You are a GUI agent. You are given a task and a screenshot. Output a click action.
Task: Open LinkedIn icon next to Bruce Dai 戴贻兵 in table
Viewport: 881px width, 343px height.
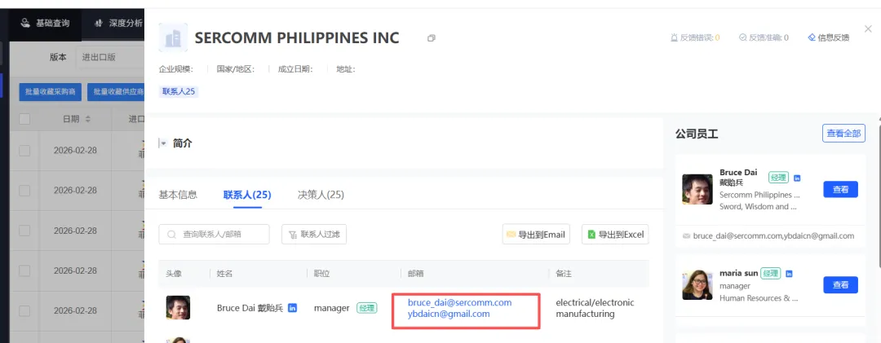[x=292, y=308]
